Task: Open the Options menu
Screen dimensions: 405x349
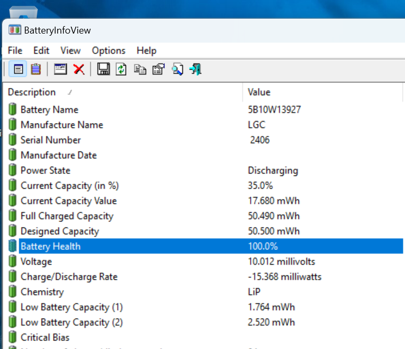Action: pyautogui.click(x=108, y=51)
